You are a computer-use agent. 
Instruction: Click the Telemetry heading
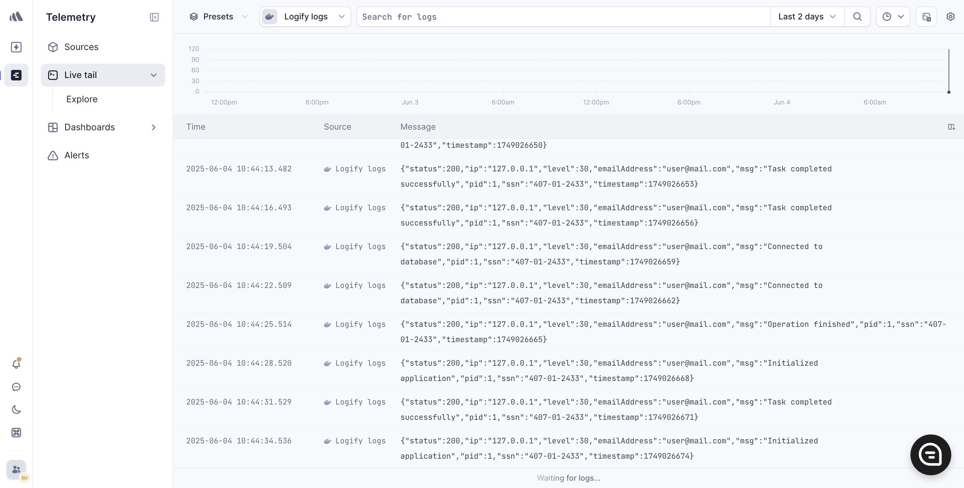click(x=71, y=17)
